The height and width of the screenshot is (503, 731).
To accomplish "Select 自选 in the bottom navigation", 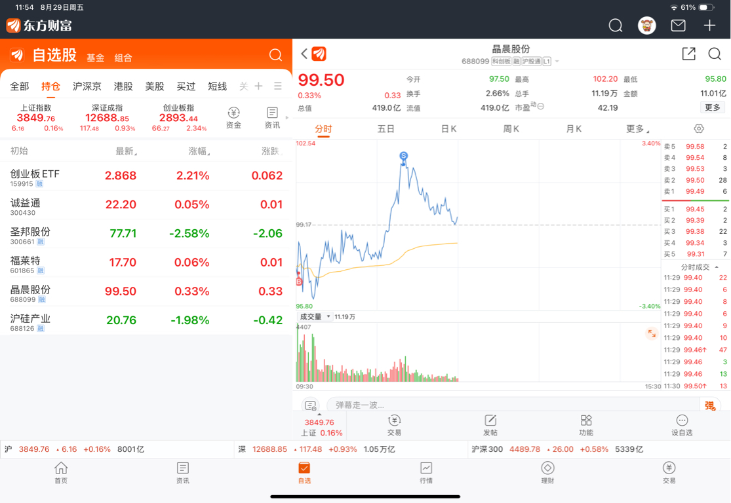I will (x=304, y=473).
